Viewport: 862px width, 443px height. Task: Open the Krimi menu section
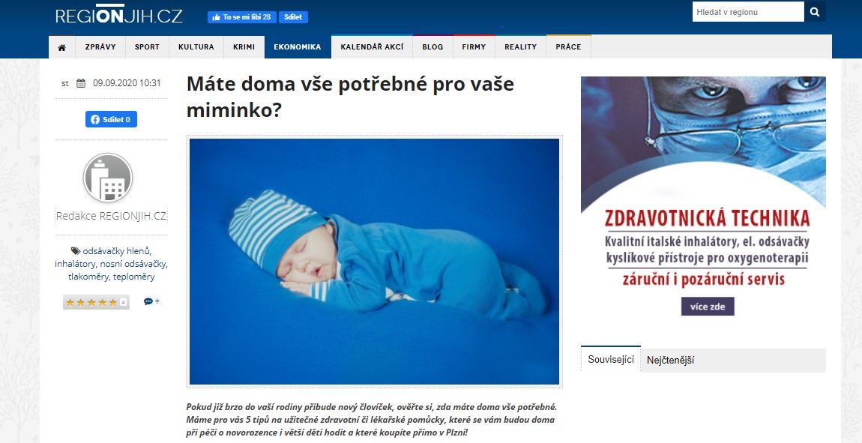(244, 47)
